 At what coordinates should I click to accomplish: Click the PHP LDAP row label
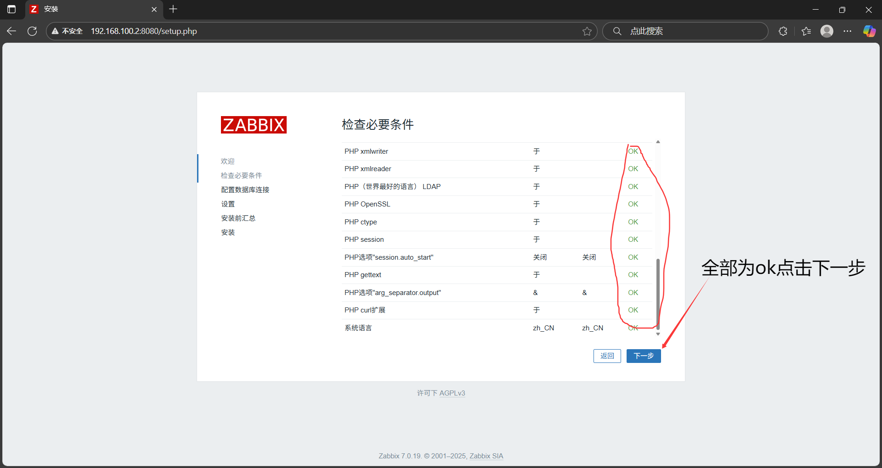pyautogui.click(x=392, y=187)
